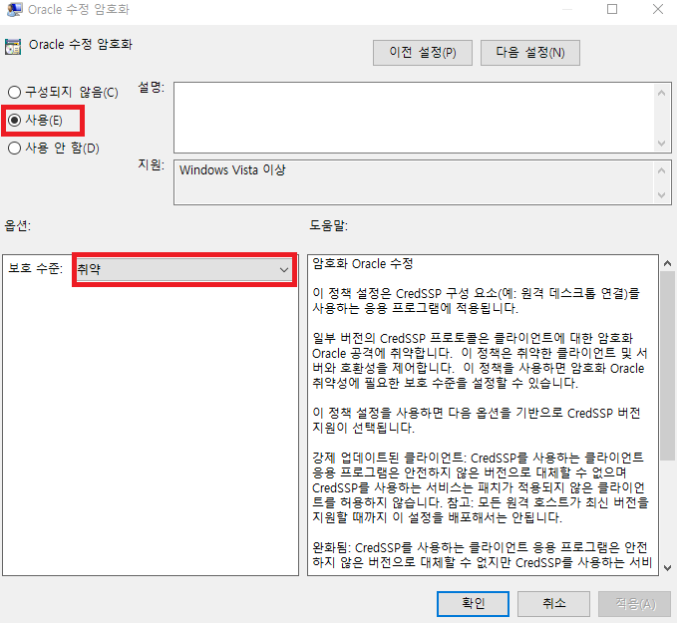Click the Windows Vista 이상 text

pos(232,170)
